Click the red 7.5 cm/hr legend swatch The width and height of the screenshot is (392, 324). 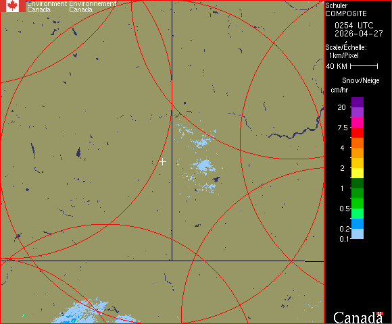tap(358, 132)
